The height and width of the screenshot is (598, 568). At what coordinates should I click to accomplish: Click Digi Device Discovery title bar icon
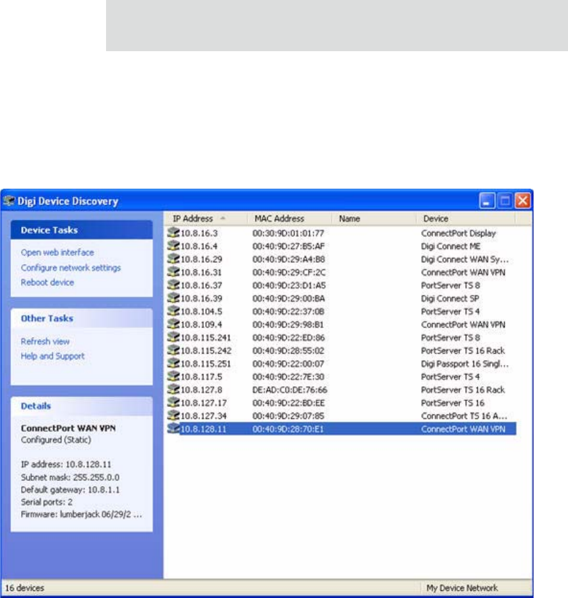(9, 201)
